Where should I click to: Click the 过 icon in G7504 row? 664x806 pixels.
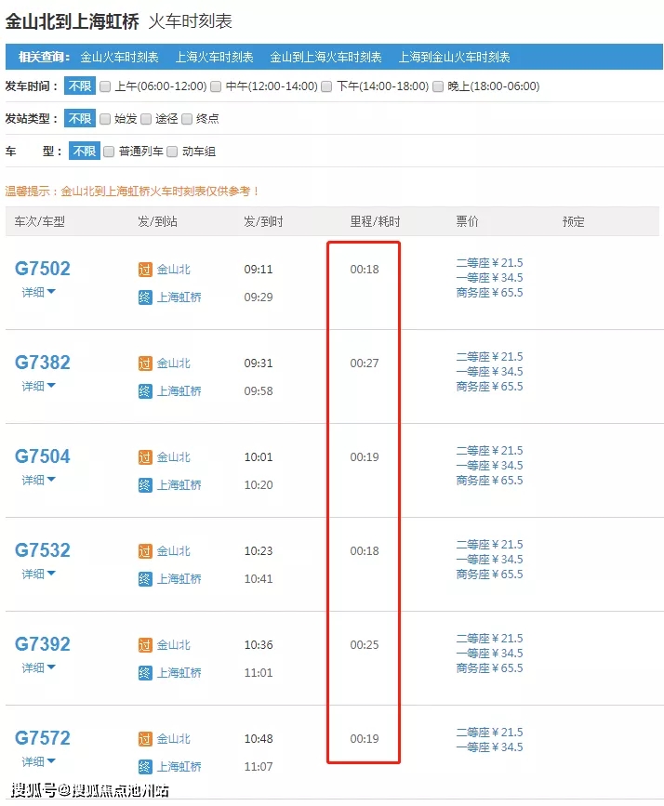tap(145, 457)
